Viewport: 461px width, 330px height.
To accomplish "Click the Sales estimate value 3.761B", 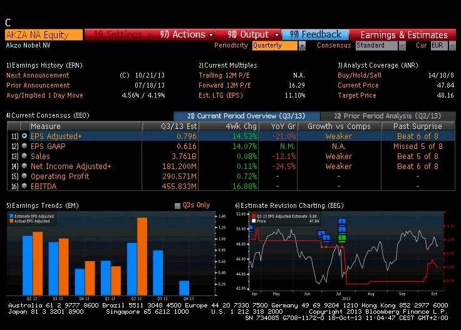I will 184,157.
